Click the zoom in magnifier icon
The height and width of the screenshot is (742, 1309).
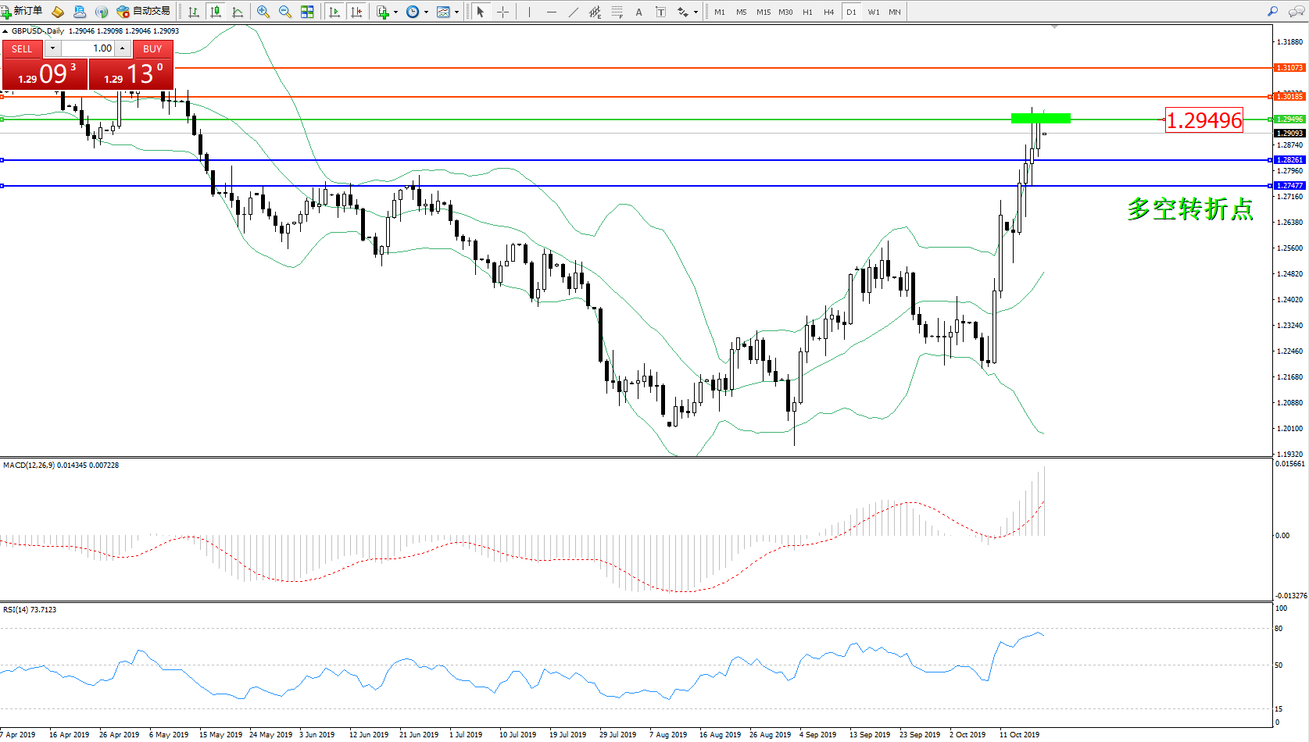tap(263, 12)
